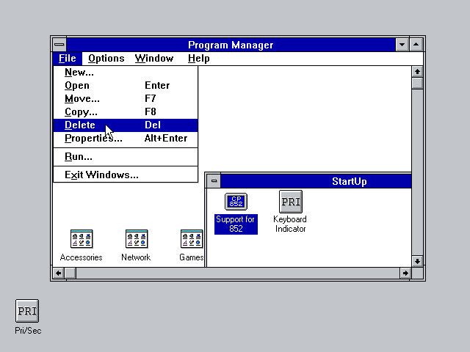
Task: Minimize the Program Manager window
Action: pyautogui.click(x=402, y=45)
